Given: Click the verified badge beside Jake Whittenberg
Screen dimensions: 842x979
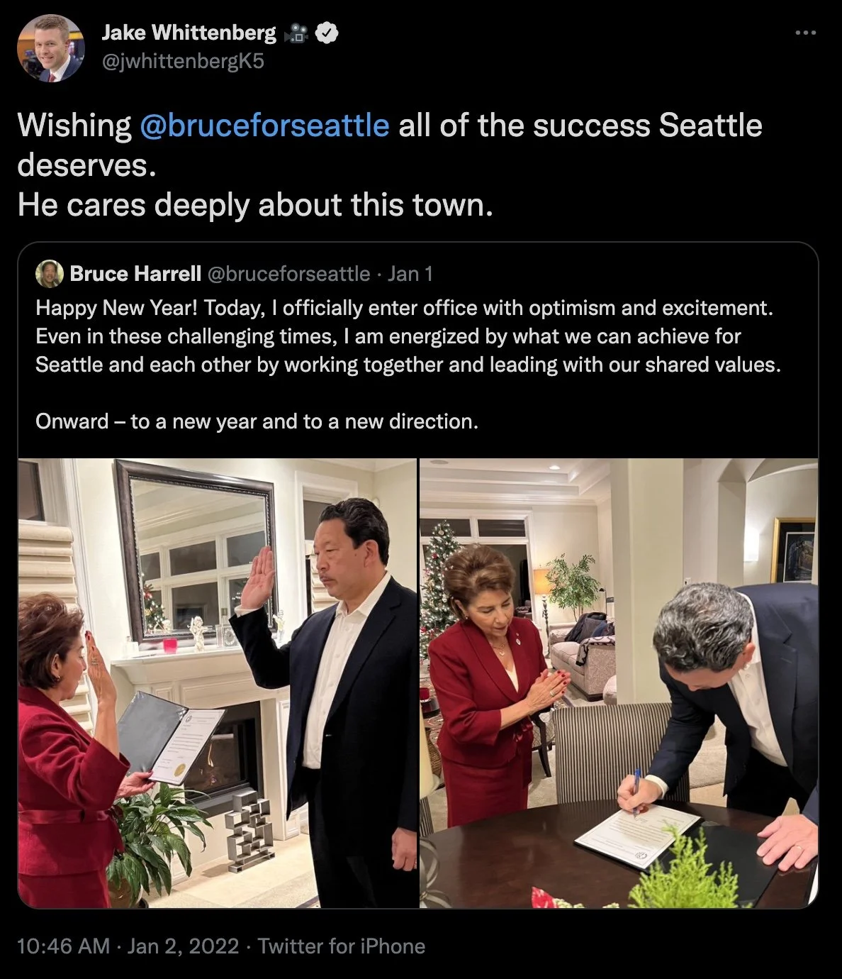Looking at the screenshot, I should coord(327,33).
